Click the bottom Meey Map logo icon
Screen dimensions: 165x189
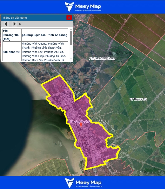tap(69, 182)
